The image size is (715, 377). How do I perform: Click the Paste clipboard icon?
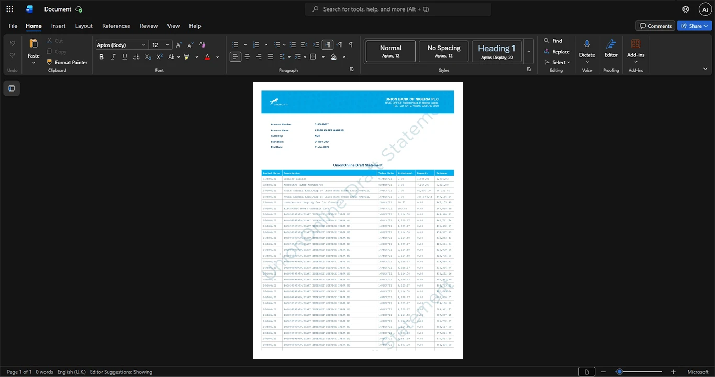33,43
